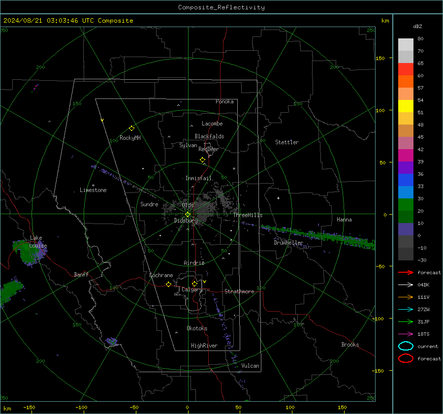
Task: Click the yellow diamond marker near RedDeer
Action: [202, 160]
